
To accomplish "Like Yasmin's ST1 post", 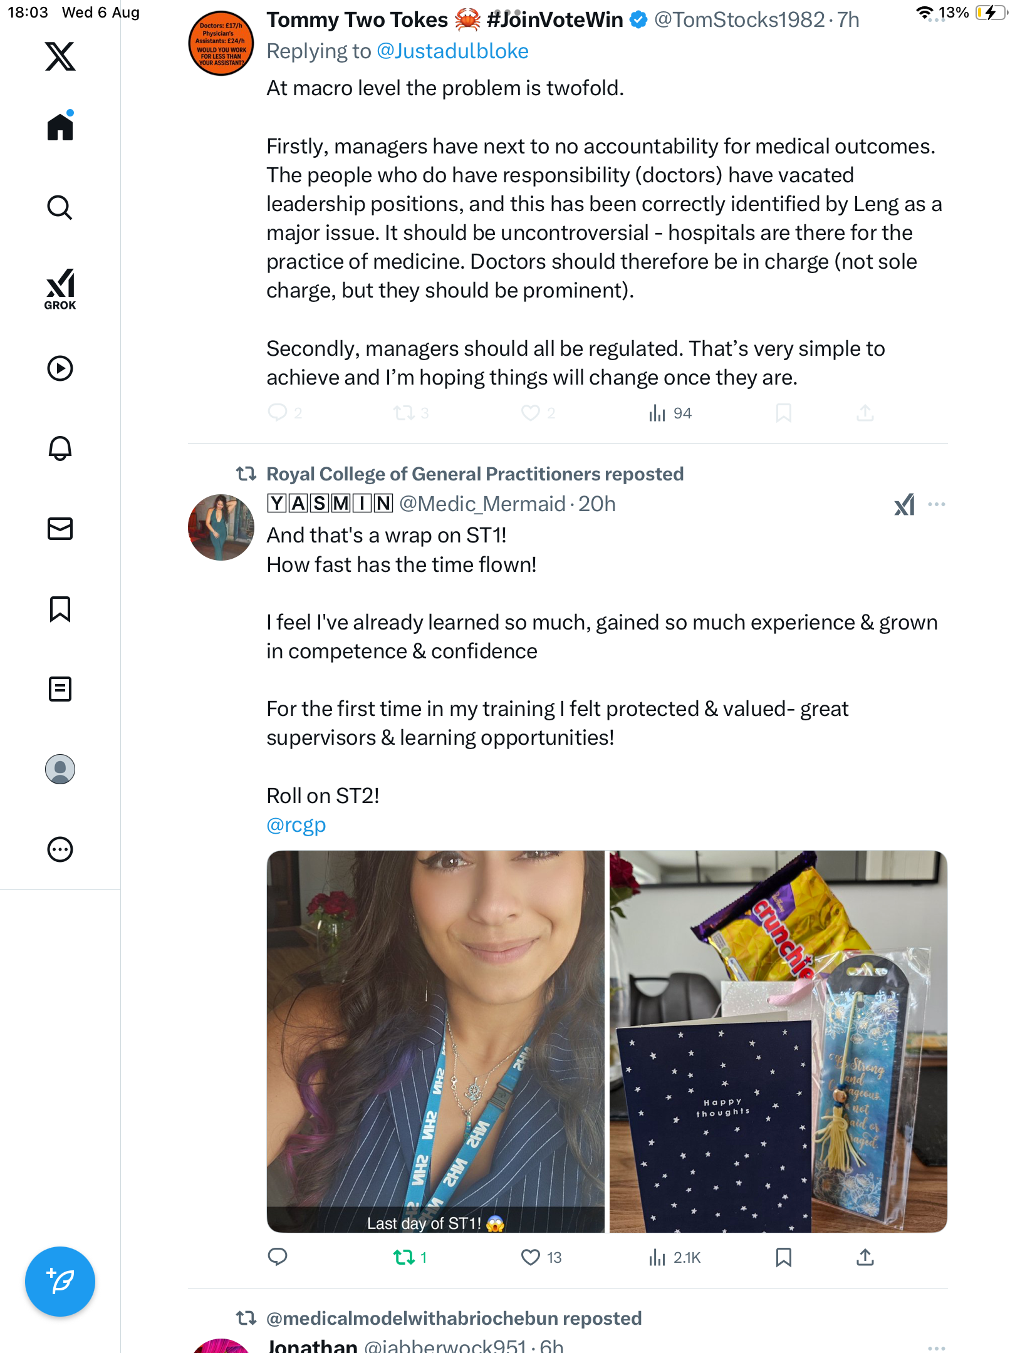I will (531, 1257).
